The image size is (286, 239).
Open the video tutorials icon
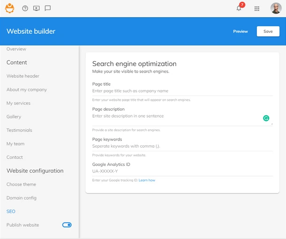tap(37, 8)
